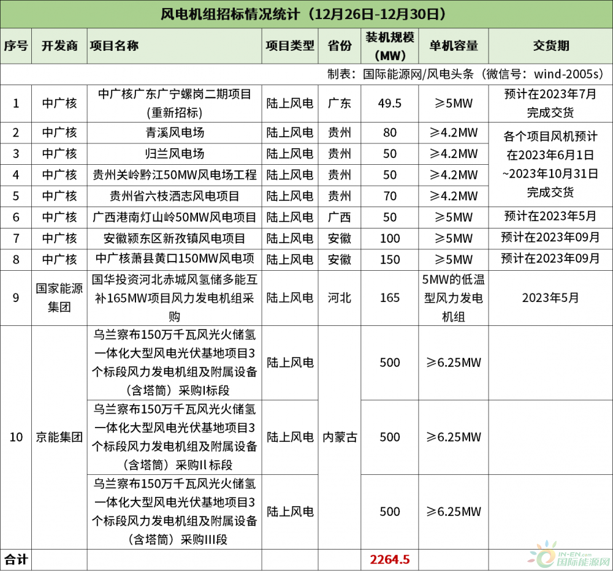
Task: Select the 项目类型 column header
Action: (290, 46)
